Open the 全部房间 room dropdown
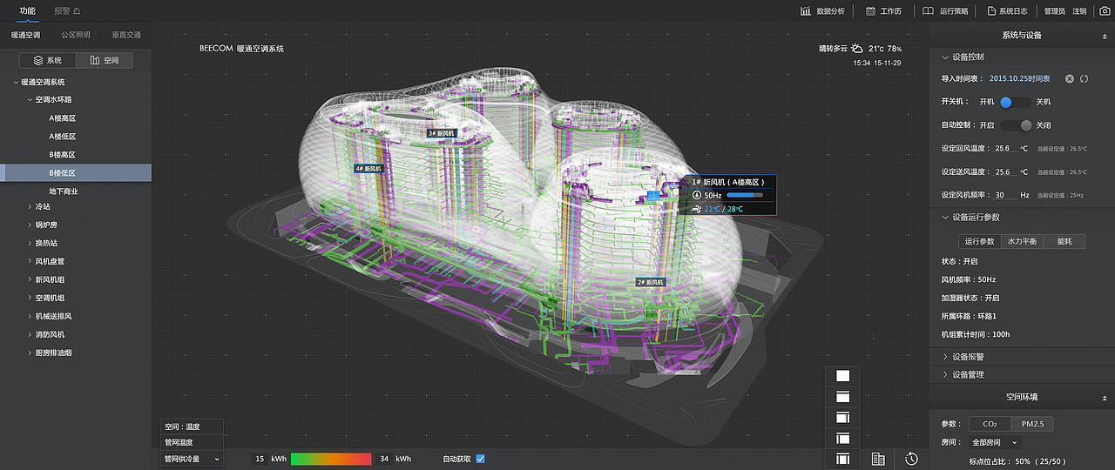 (995, 442)
